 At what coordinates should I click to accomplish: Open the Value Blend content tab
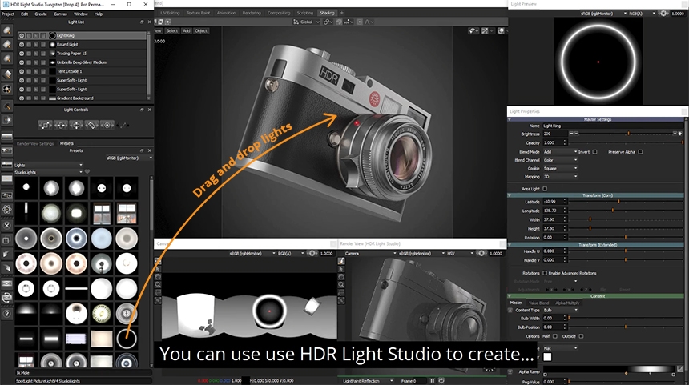tap(538, 303)
